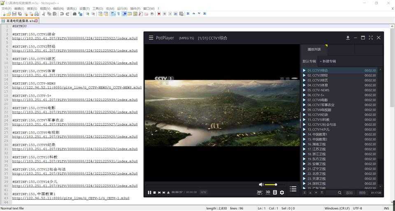Click the chapter/bookmark list icon

click(275, 193)
